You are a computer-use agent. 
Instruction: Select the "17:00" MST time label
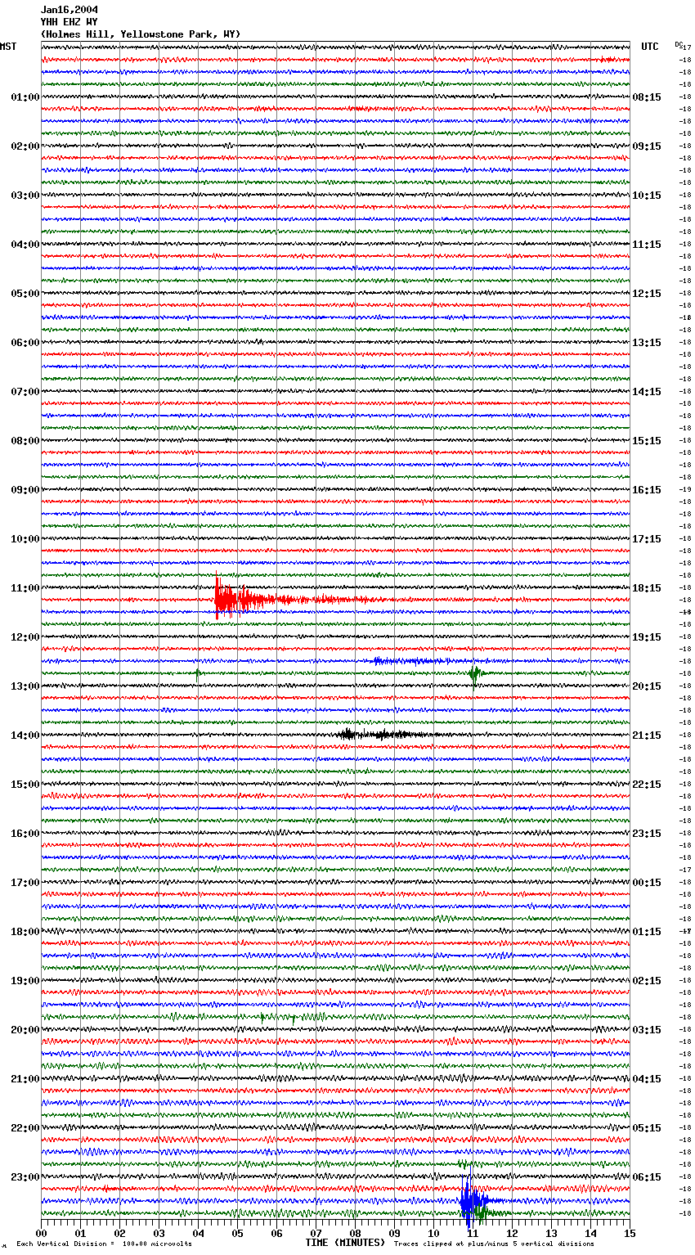coord(25,883)
